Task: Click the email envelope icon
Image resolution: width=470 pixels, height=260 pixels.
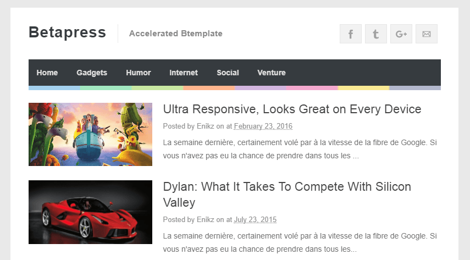Action: pyautogui.click(x=426, y=34)
